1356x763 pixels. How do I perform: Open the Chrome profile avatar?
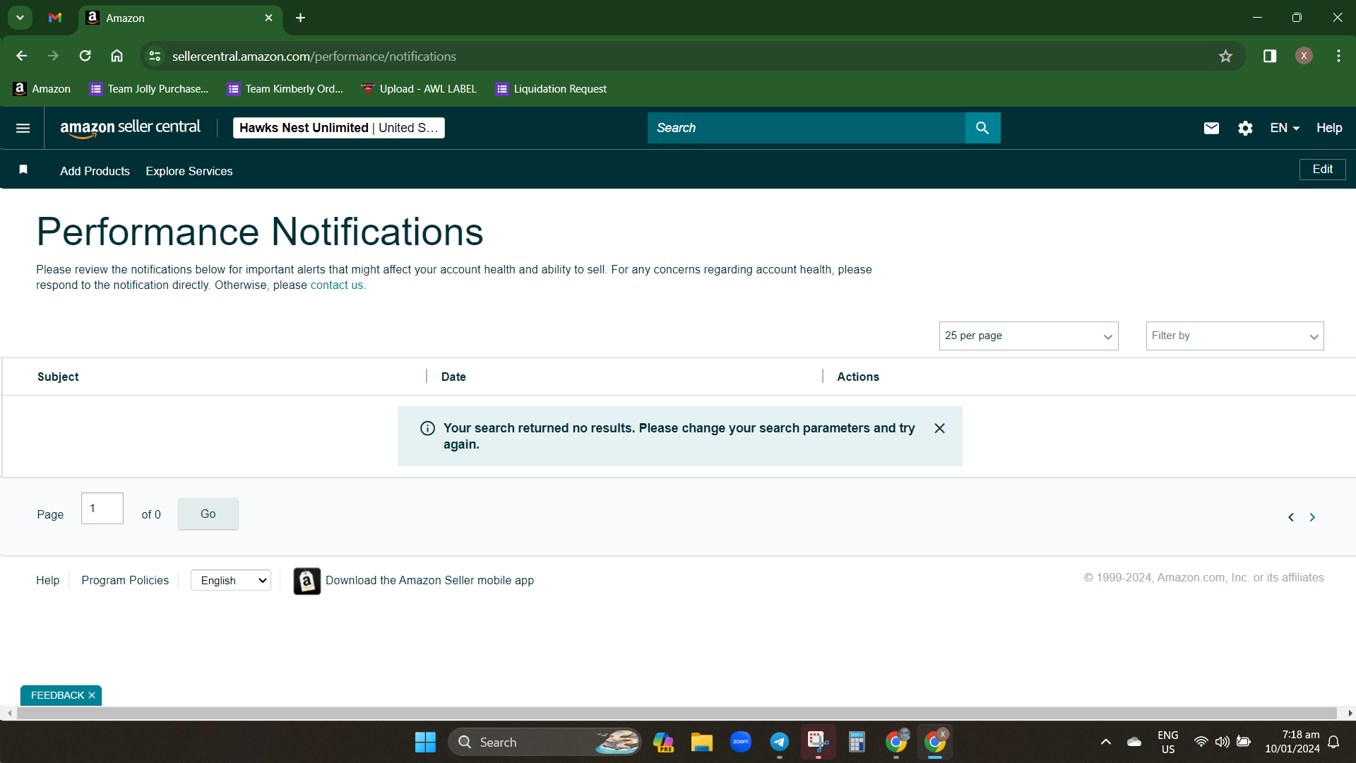coord(1304,56)
